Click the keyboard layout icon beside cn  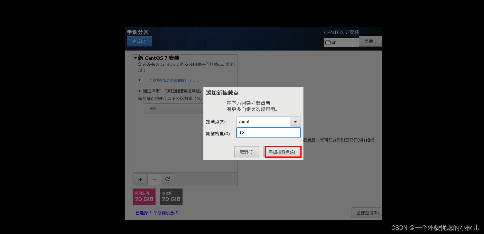[x=328, y=42]
